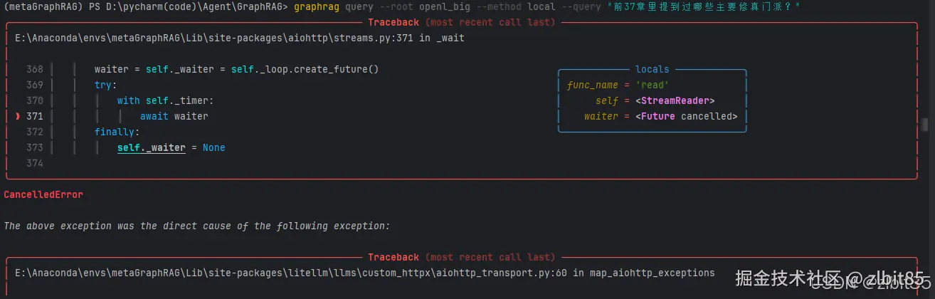Click the red CancelledError text

[43, 194]
